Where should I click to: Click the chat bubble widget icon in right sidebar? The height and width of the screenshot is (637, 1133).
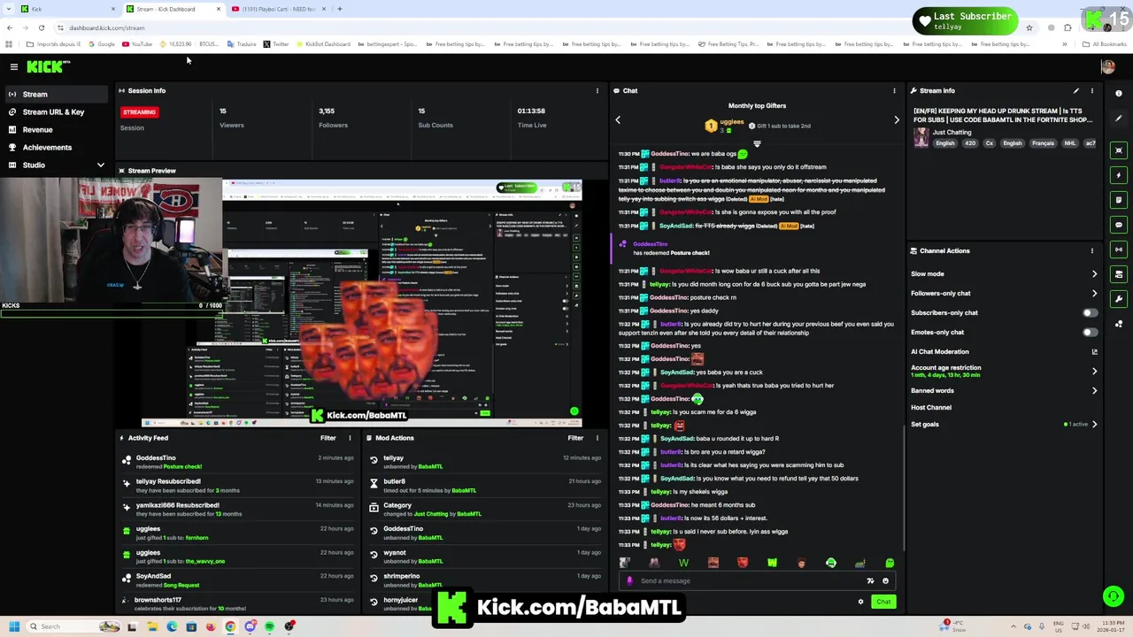(1119, 225)
